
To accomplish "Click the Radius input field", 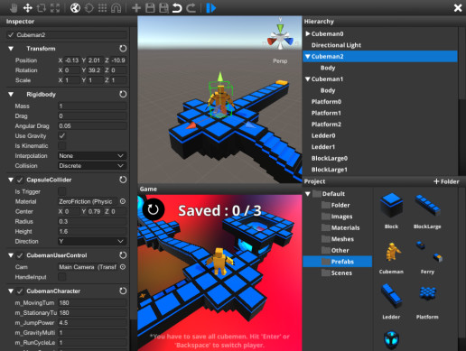I will 92,221.
